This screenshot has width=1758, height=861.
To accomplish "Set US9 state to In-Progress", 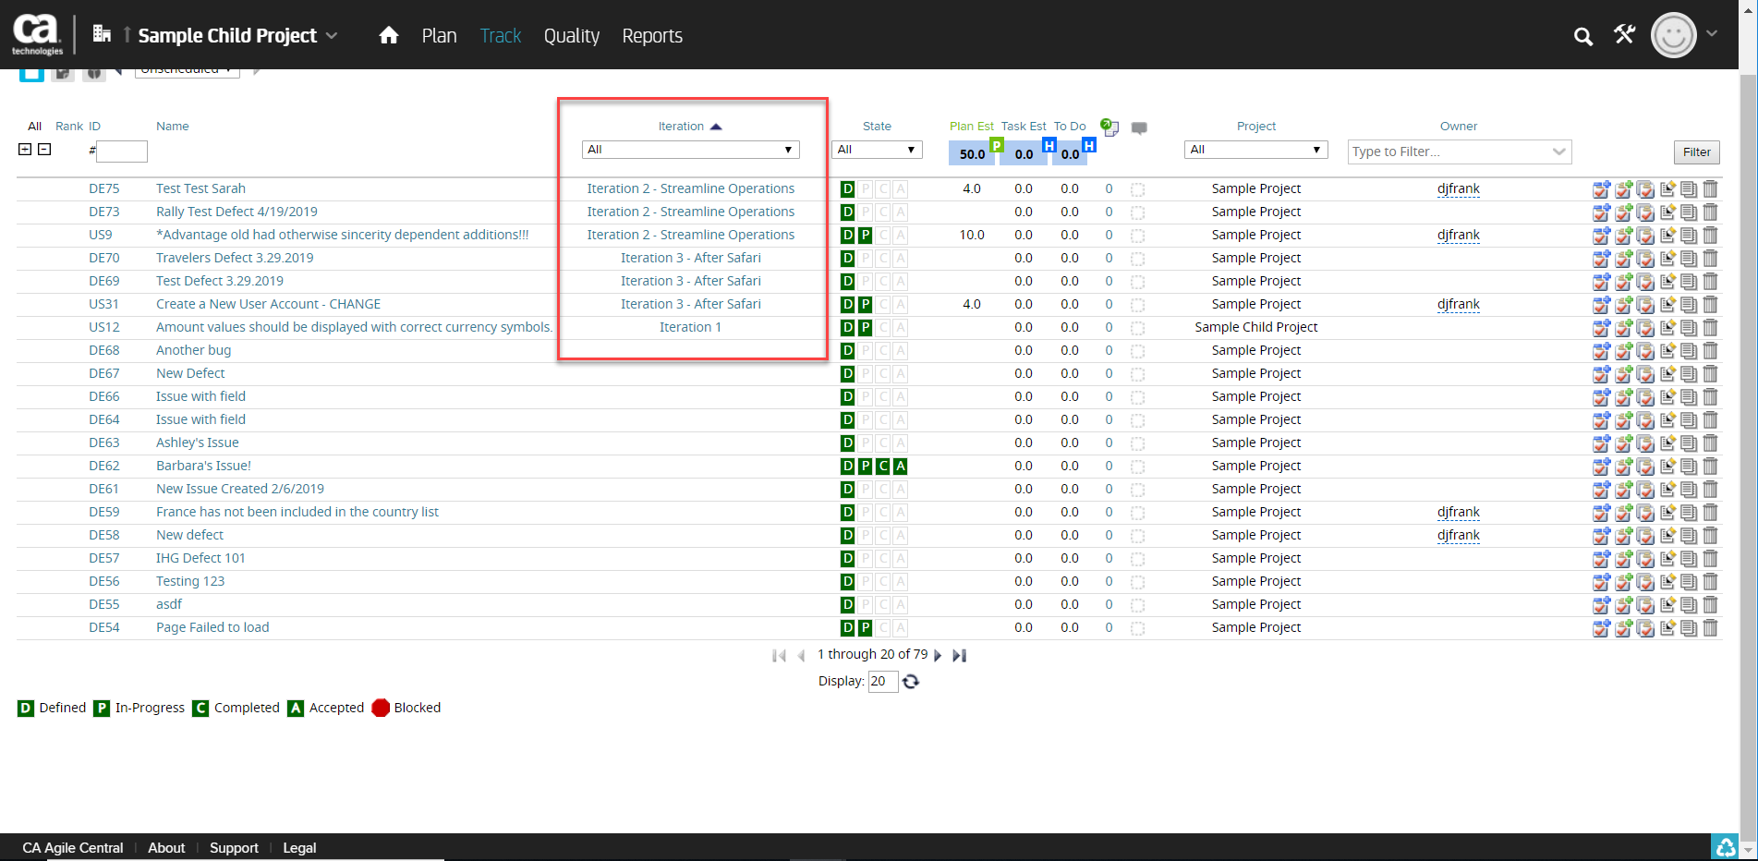I will tap(866, 236).
